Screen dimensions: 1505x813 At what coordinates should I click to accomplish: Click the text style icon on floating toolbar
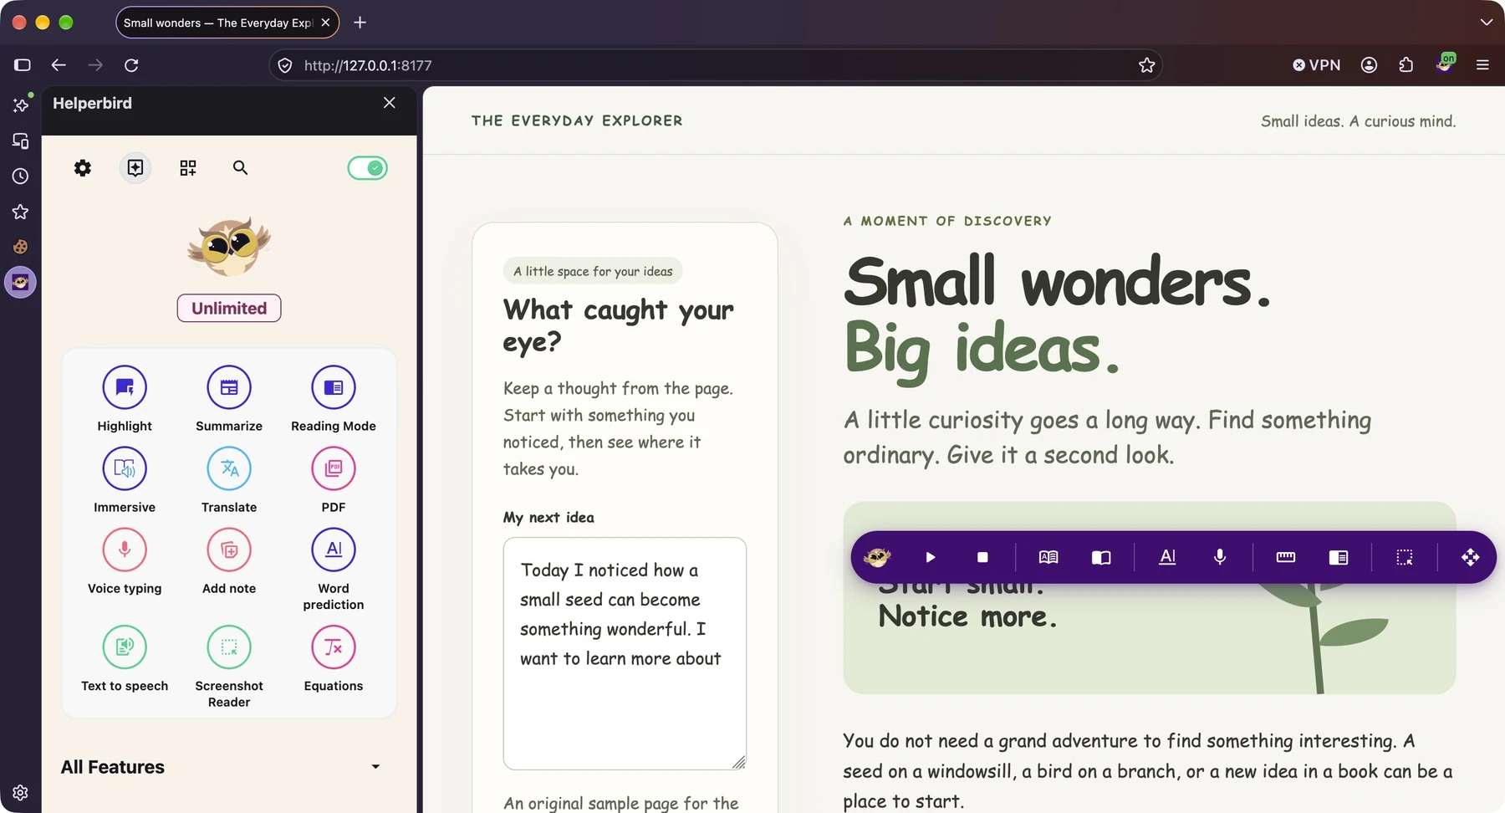click(1168, 557)
